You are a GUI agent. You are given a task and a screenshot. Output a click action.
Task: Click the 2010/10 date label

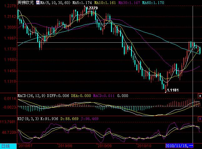click(x=144, y=146)
